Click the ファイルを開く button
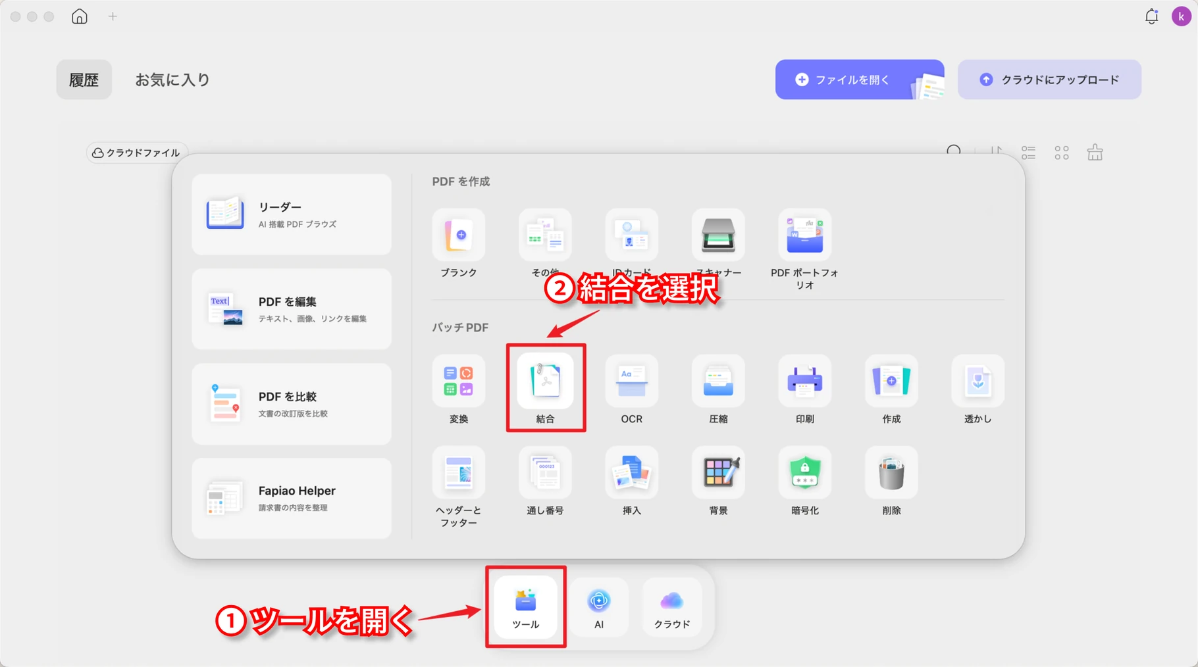This screenshot has height=667, width=1198. pos(860,80)
